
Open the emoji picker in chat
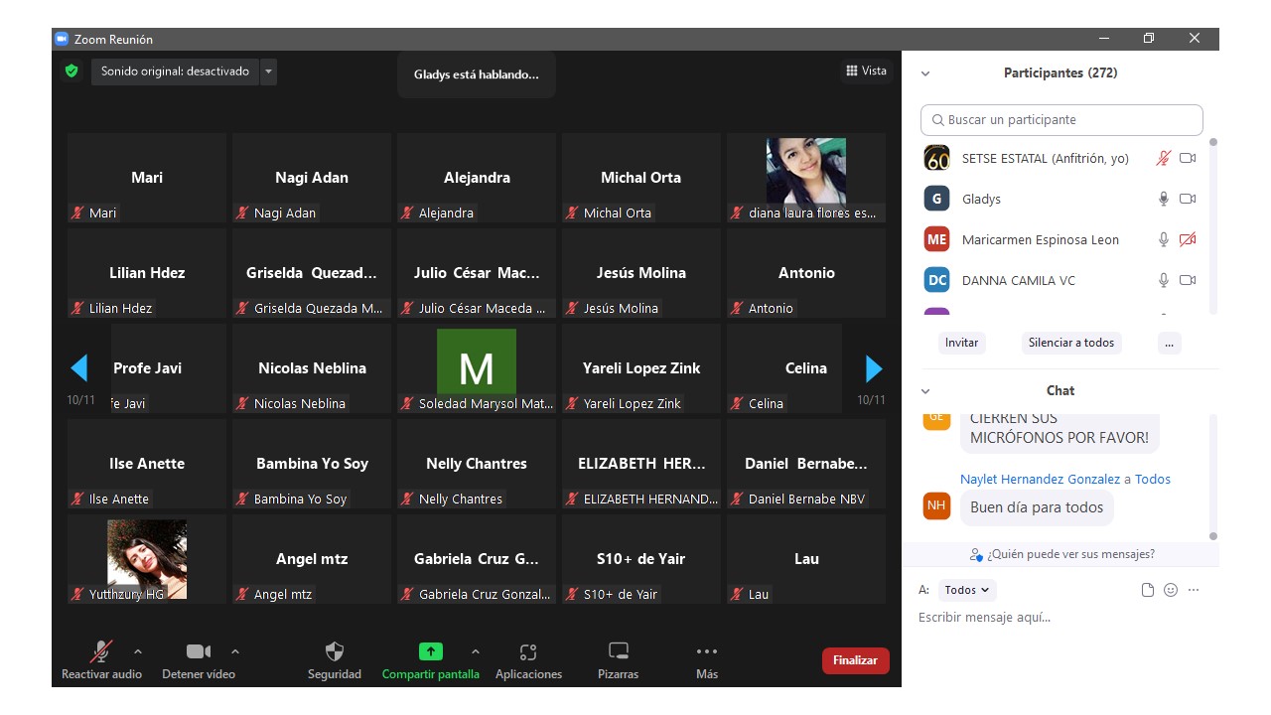click(x=1171, y=590)
